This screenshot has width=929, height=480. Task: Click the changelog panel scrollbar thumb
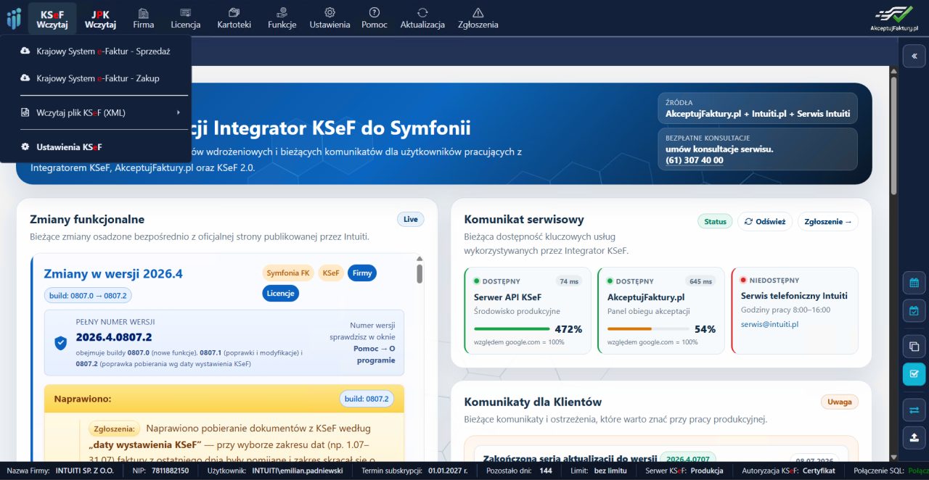pos(420,273)
